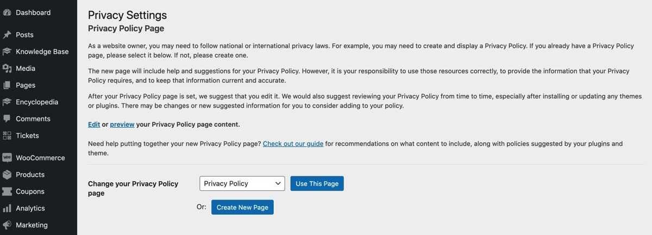
Task: Click the Pages icon in sidebar
Action: (7, 85)
